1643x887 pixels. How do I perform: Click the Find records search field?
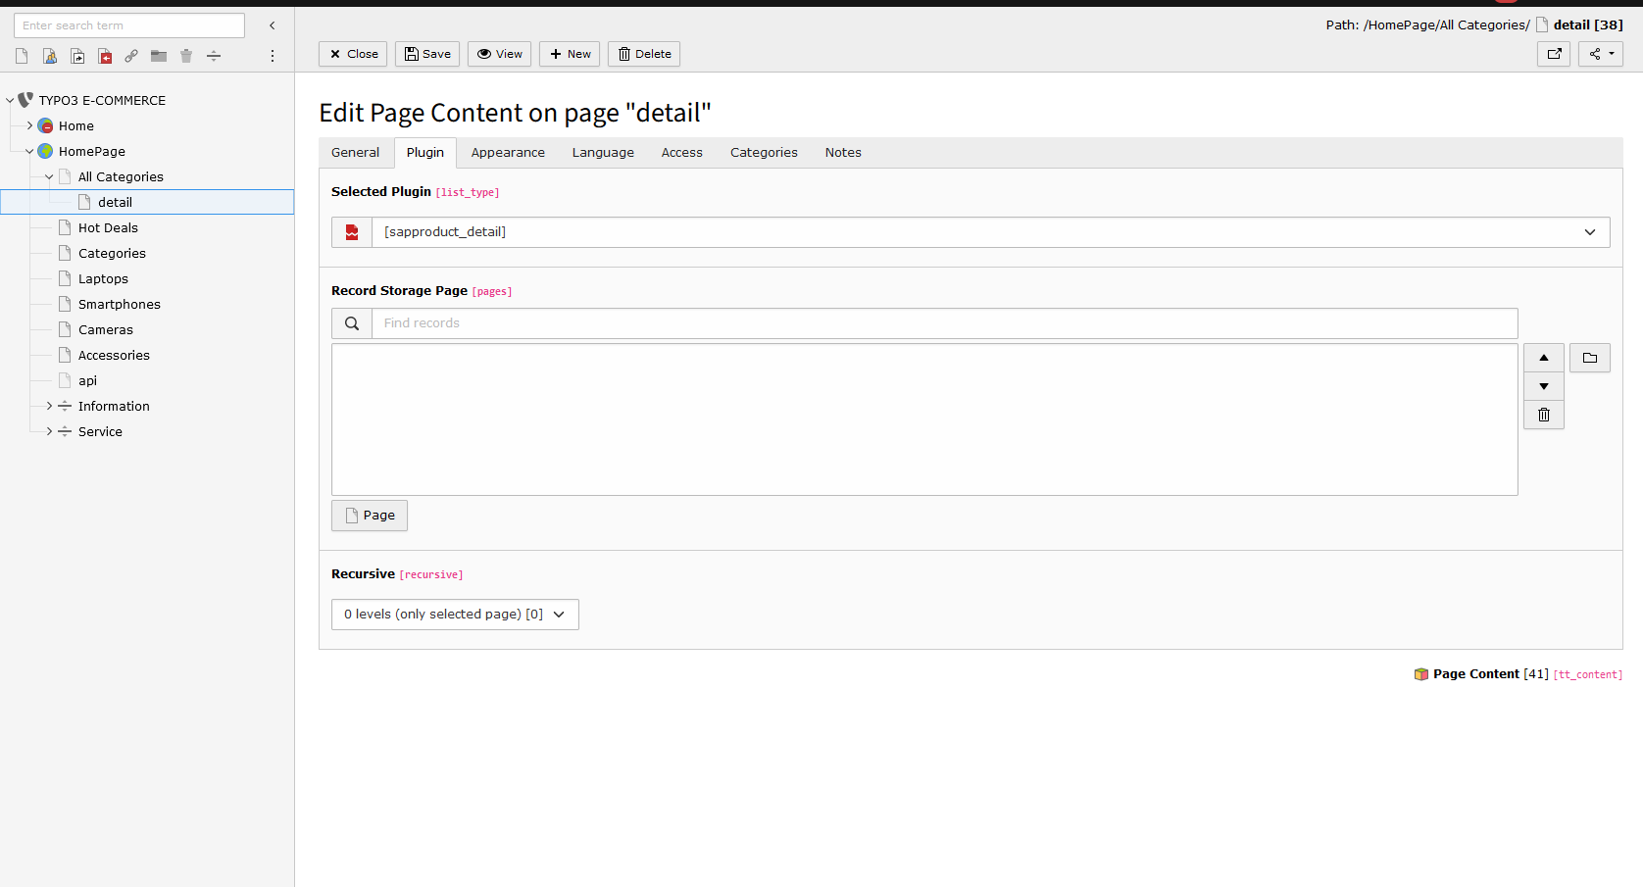point(943,323)
